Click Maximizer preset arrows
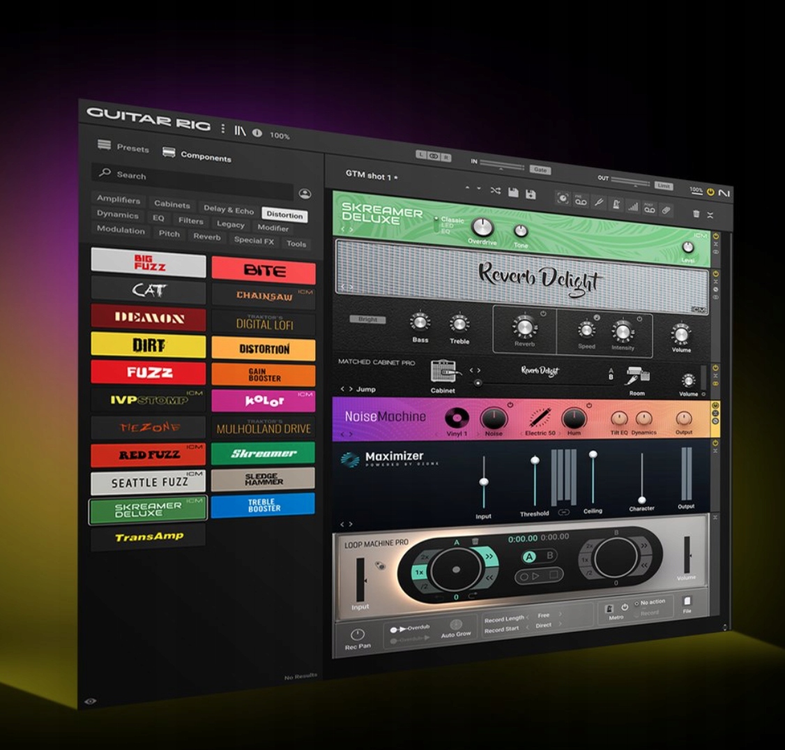 tap(346, 524)
